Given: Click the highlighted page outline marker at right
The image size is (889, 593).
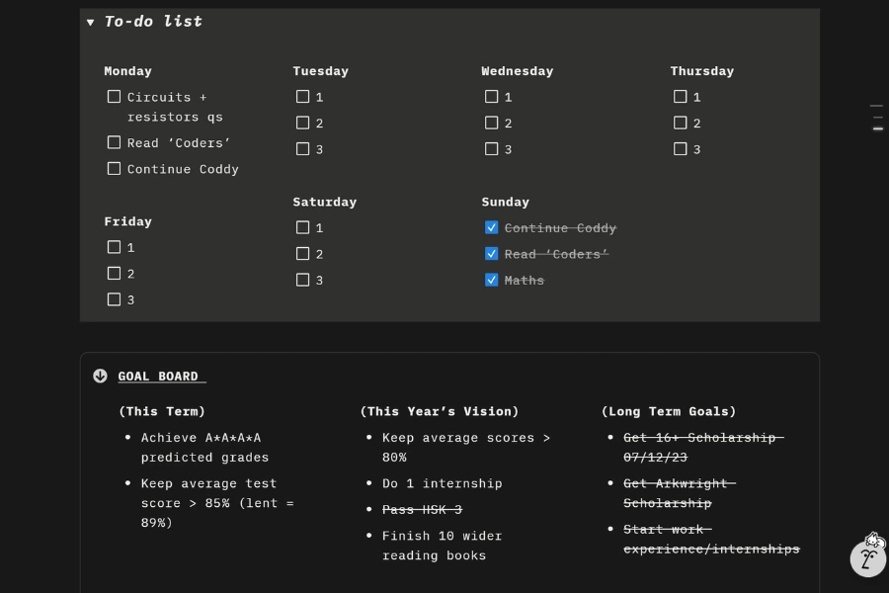Looking at the screenshot, I should click(x=877, y=128).
